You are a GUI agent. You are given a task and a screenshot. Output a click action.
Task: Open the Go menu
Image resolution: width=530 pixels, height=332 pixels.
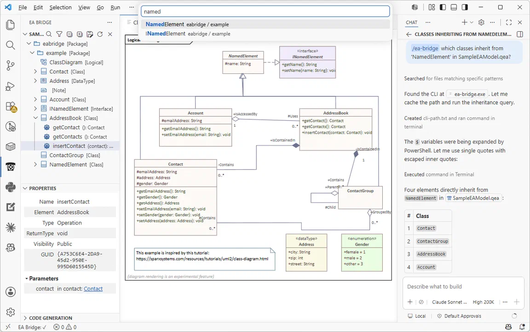coord(100,7)
